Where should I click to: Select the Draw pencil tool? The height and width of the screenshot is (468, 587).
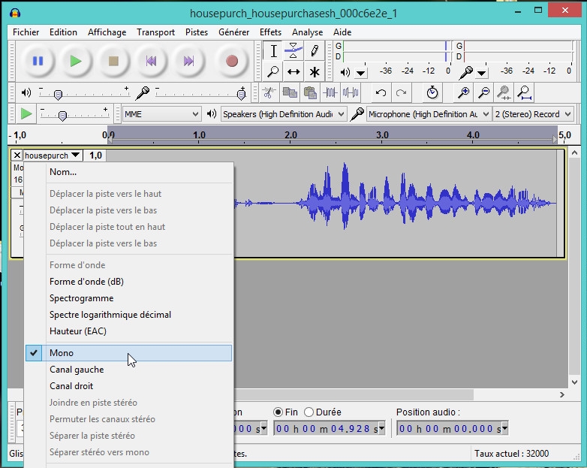click(x=314, y=51)
